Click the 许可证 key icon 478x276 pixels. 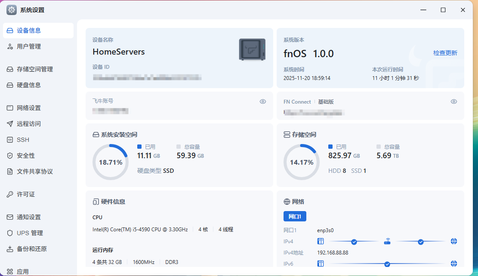(10, 194)
